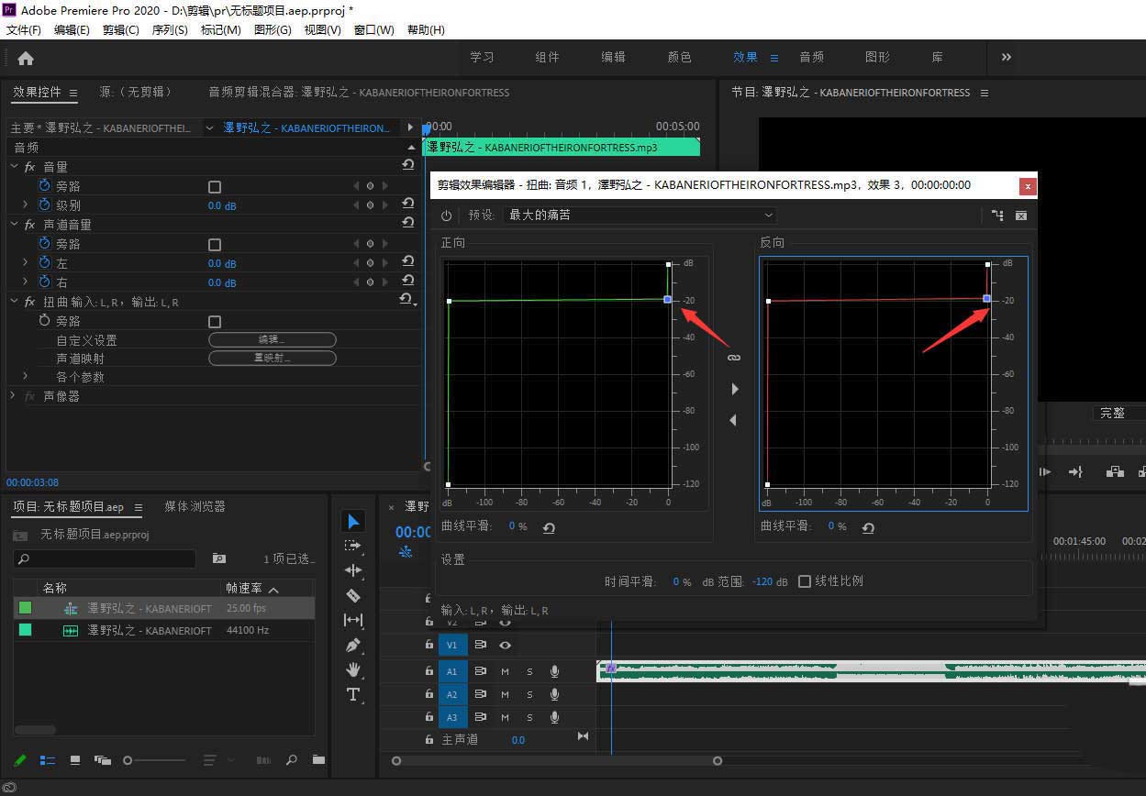Toggle the 旁路 checkbox under 扭曲

[215, 322]
